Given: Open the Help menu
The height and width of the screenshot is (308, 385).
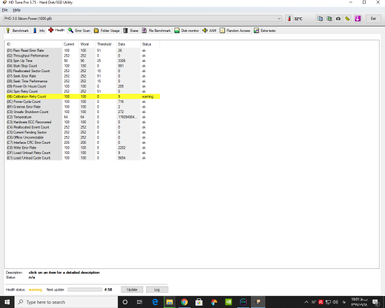Looking at the screenshot, I should click(17, 10).
